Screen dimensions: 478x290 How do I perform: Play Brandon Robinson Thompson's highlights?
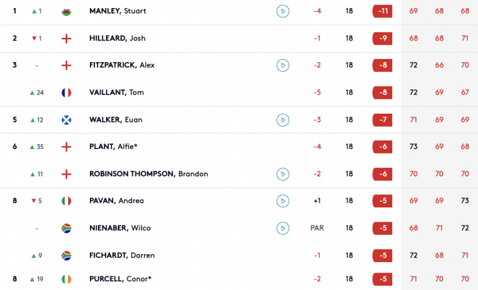click(282, 174)
